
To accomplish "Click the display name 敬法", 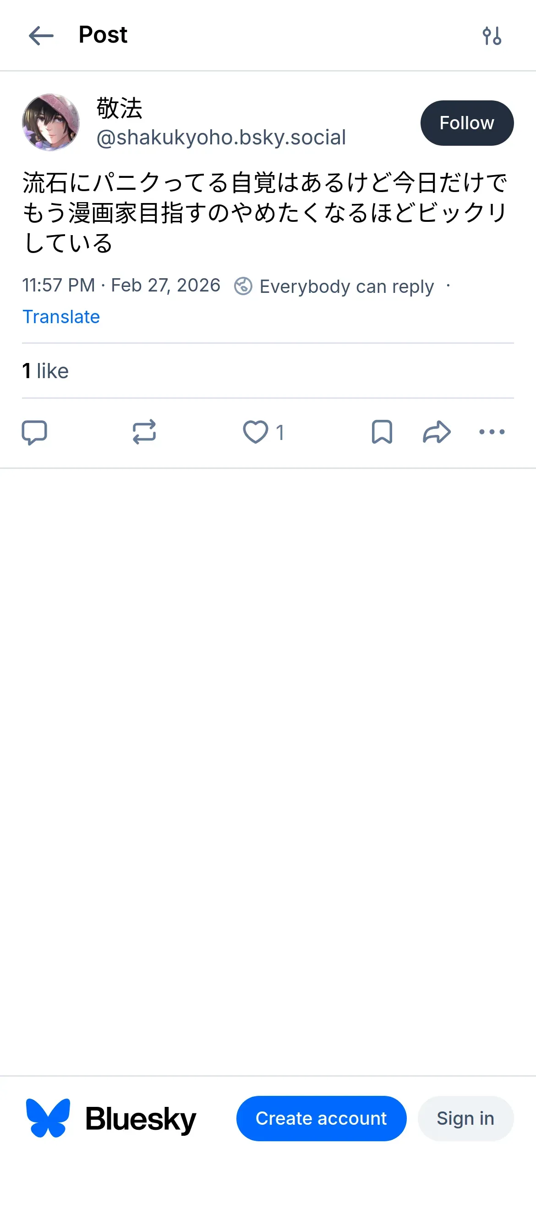I will (120, 108).
